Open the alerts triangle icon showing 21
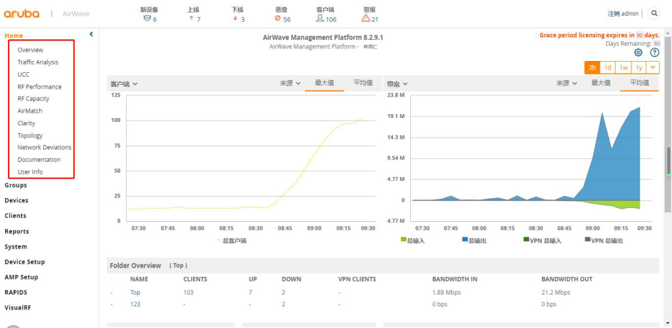672x328 pixels. tap(366, 18)
